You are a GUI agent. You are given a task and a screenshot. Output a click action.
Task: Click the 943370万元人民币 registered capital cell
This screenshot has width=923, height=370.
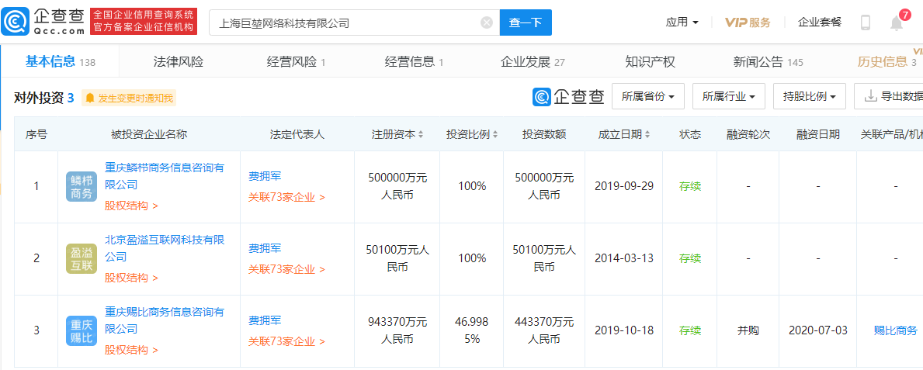click(397, 330)
